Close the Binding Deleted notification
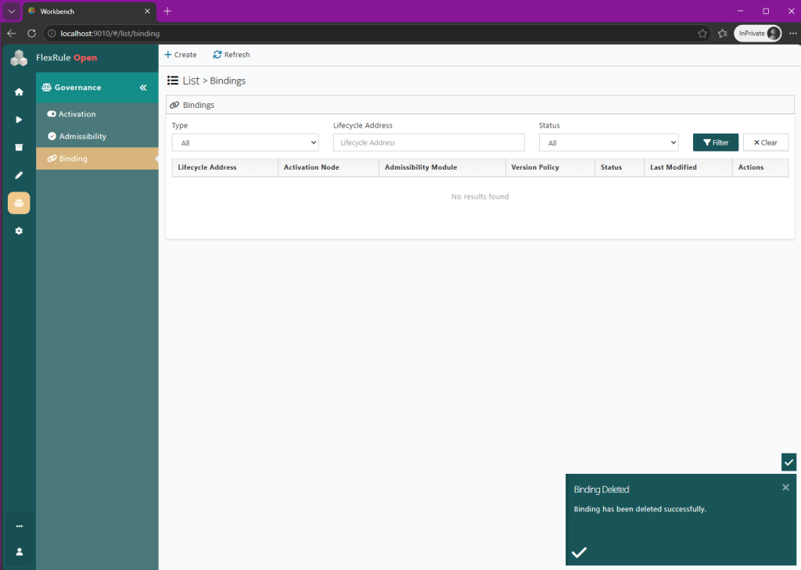This screenshot has width=801, height=570. click(x=785, y=487)
